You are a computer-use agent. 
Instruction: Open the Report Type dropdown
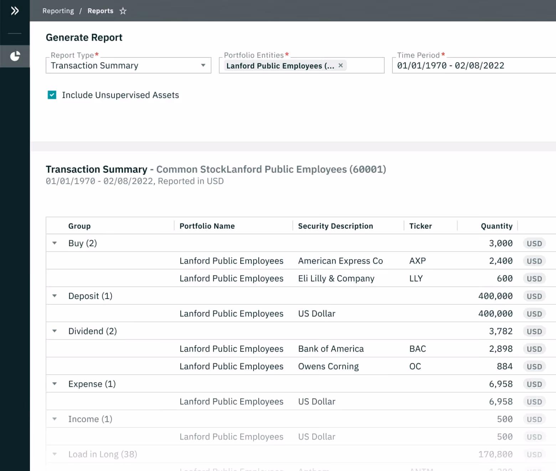click(128, 66)
